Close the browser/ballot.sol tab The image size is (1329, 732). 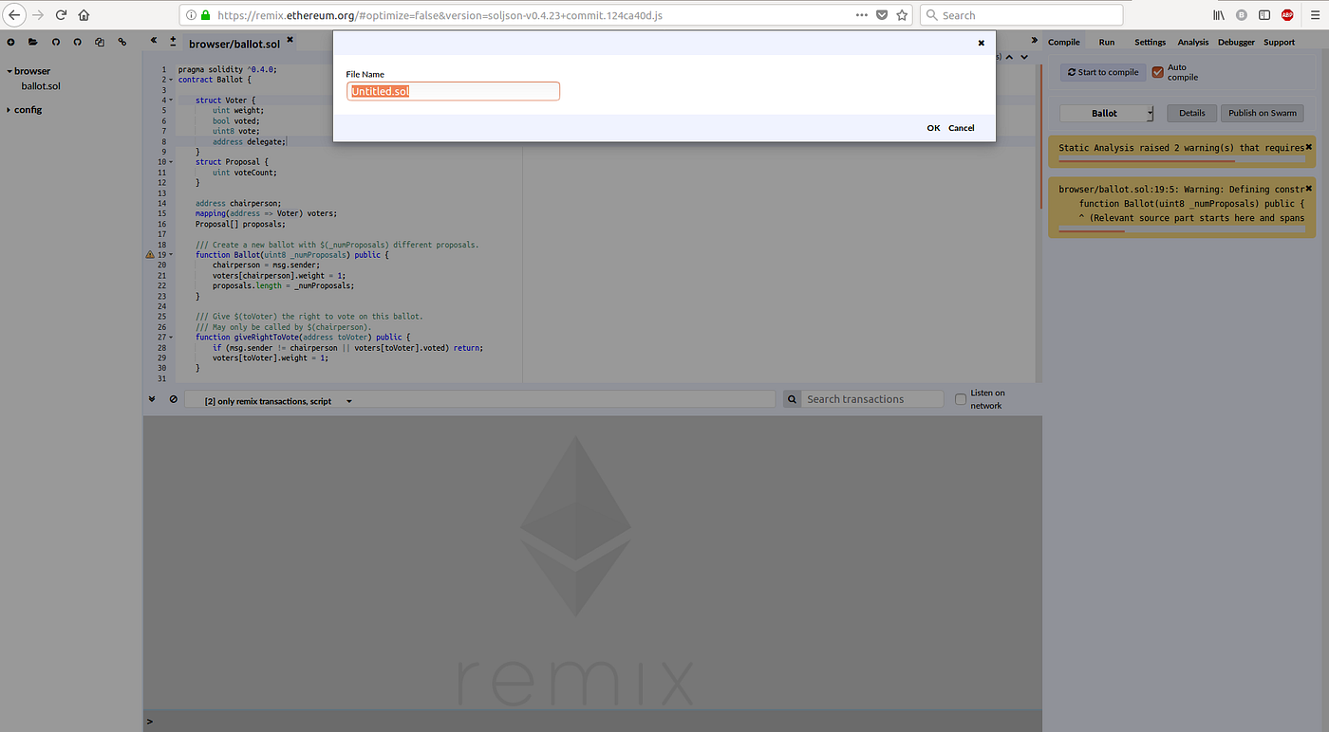(x=290, y=41)
